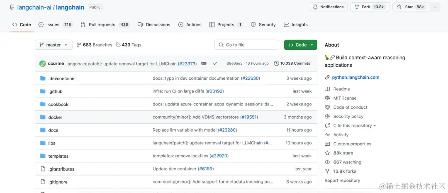Open the Issues tab
Viewport: 448px width, 193px height.
click(56, 24)
